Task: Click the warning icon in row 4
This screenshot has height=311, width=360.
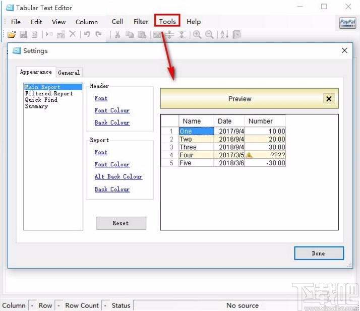Action: pos(249,155)
